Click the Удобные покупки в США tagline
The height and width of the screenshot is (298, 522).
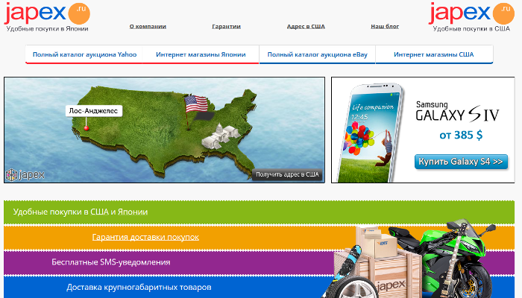click(471, 29)
